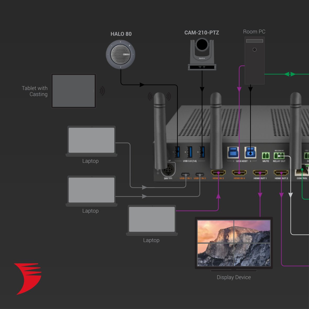Screen dimensions: 309x309
Task: Click the 'Display Device' label
Action: click(234, 277)
